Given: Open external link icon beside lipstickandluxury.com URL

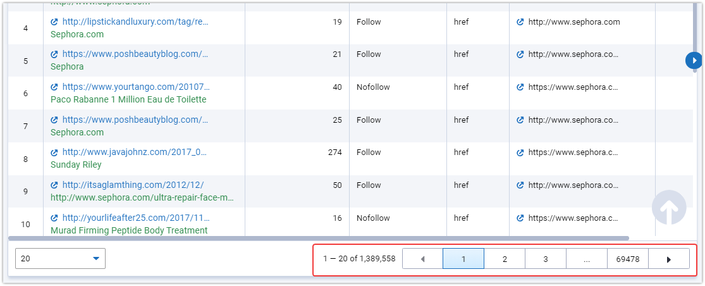Looking at the screenshot, I should click(x=54, y=22).
